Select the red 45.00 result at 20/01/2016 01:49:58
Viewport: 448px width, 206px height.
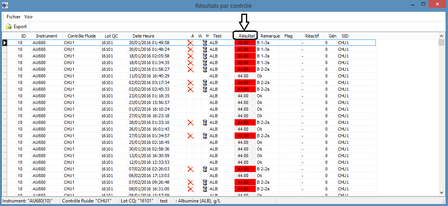point(245,43)
